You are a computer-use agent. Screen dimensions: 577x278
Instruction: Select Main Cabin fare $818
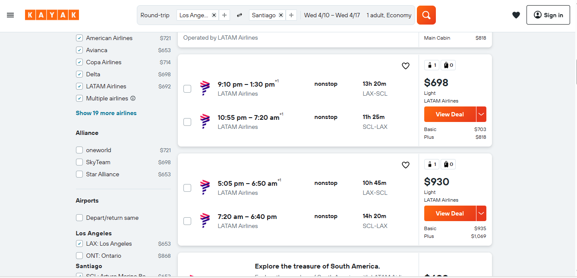pyautogui.click(x=455, y=38)
